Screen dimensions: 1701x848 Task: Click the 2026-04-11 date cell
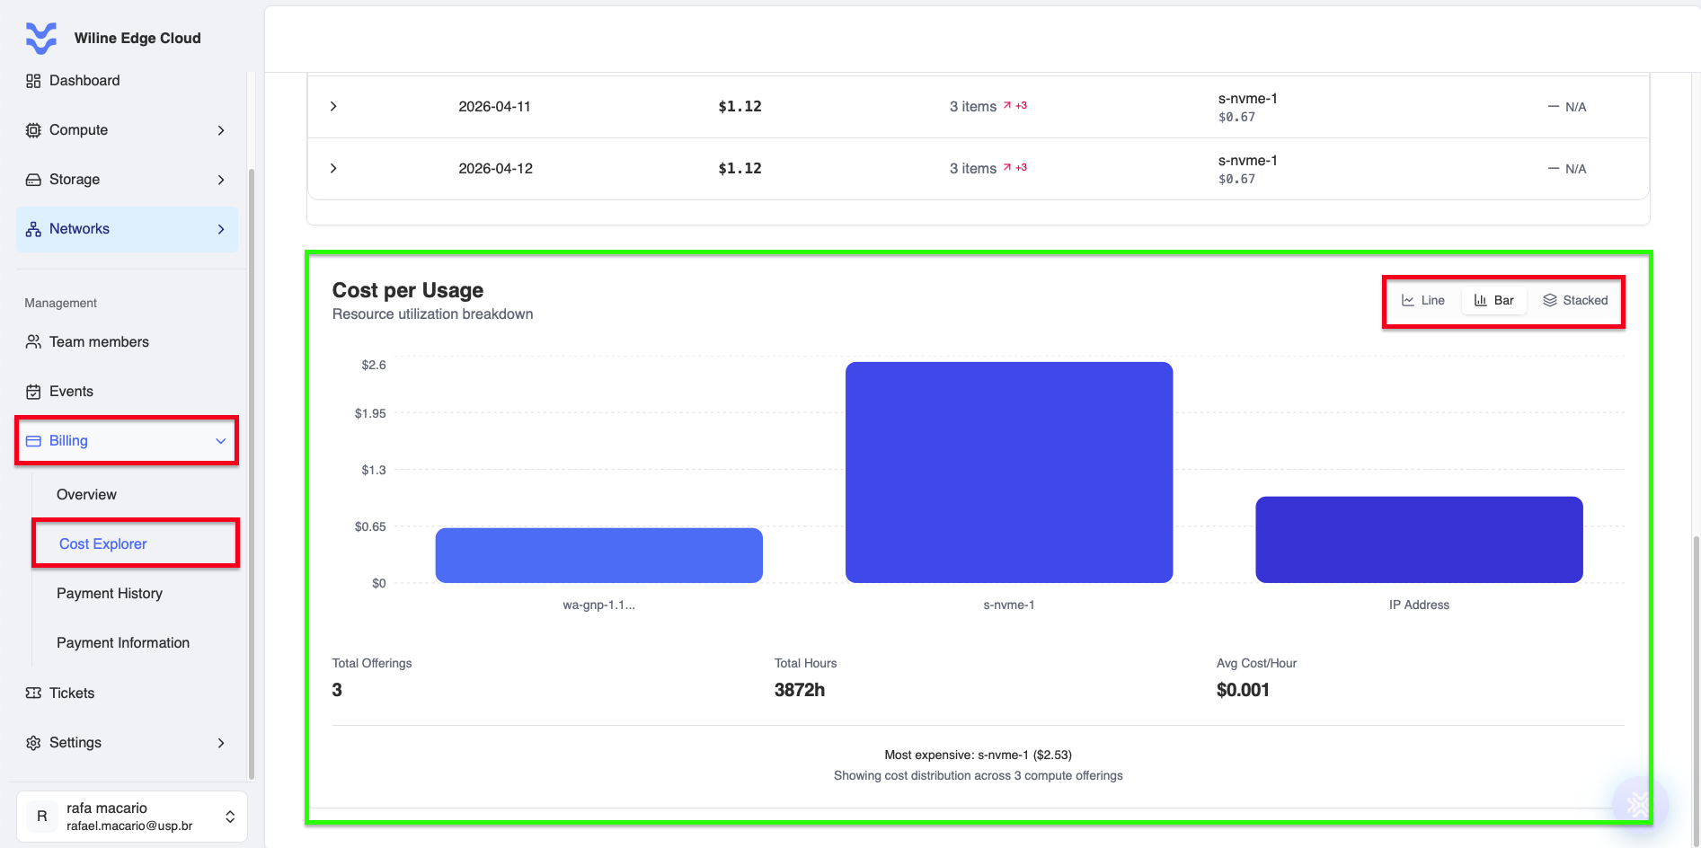coord(495,106)
